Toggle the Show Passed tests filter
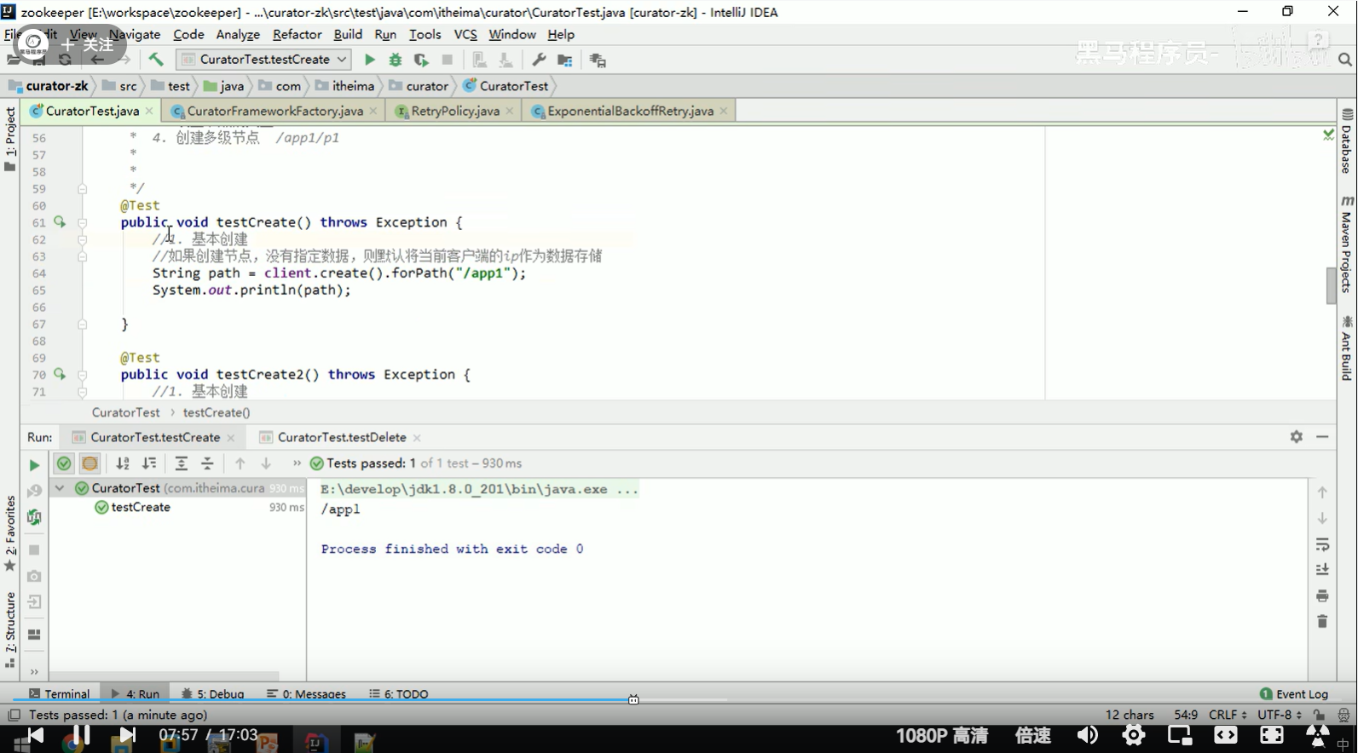The width and height of the screenshot is (1358, 753). (64, 463)
